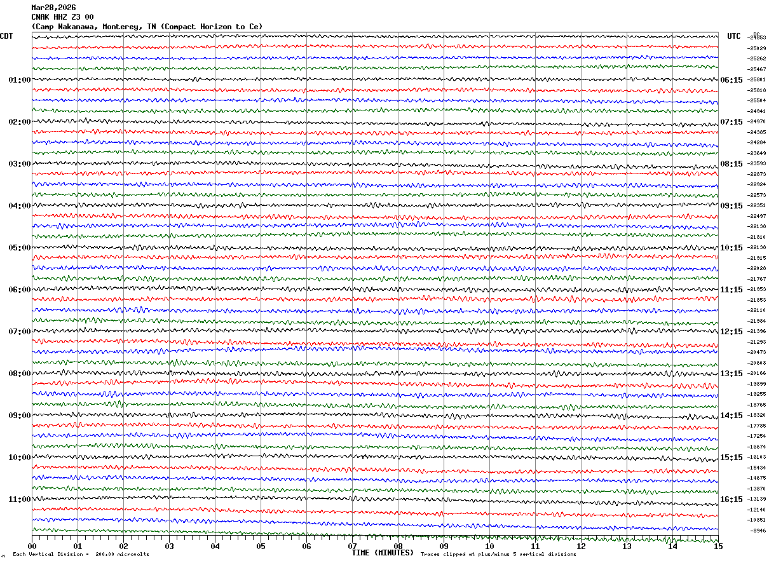Click the DC offset value -25262
769x563 pixels.
756,59
